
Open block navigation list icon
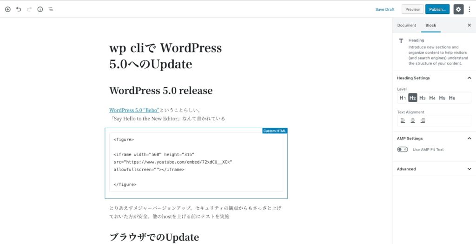point(51,9)
